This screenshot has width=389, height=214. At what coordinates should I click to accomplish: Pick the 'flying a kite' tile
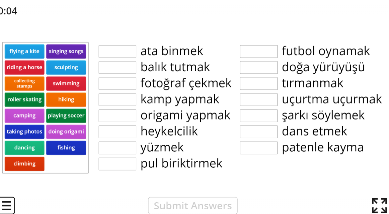point(24,51)
